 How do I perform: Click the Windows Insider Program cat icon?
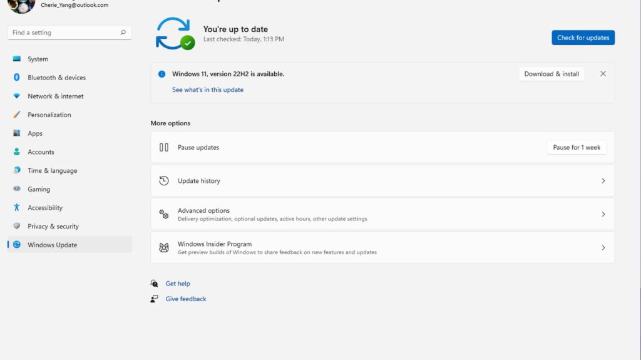[x=164, y=247]
